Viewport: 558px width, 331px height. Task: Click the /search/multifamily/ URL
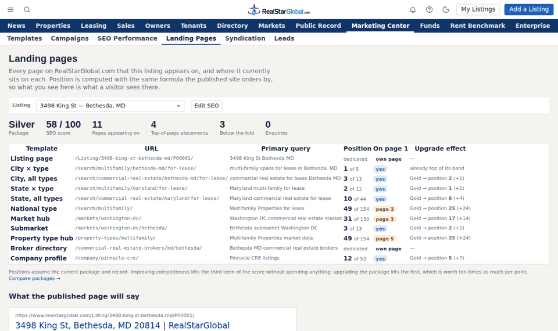click(103, 208)
